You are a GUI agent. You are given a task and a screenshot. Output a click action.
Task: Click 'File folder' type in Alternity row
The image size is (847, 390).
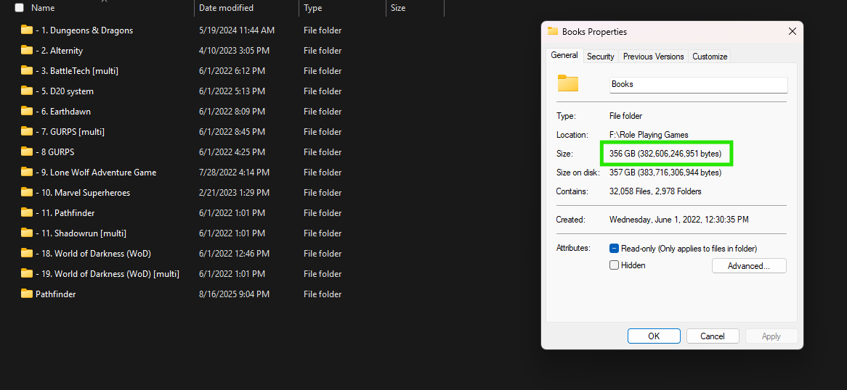323,51
